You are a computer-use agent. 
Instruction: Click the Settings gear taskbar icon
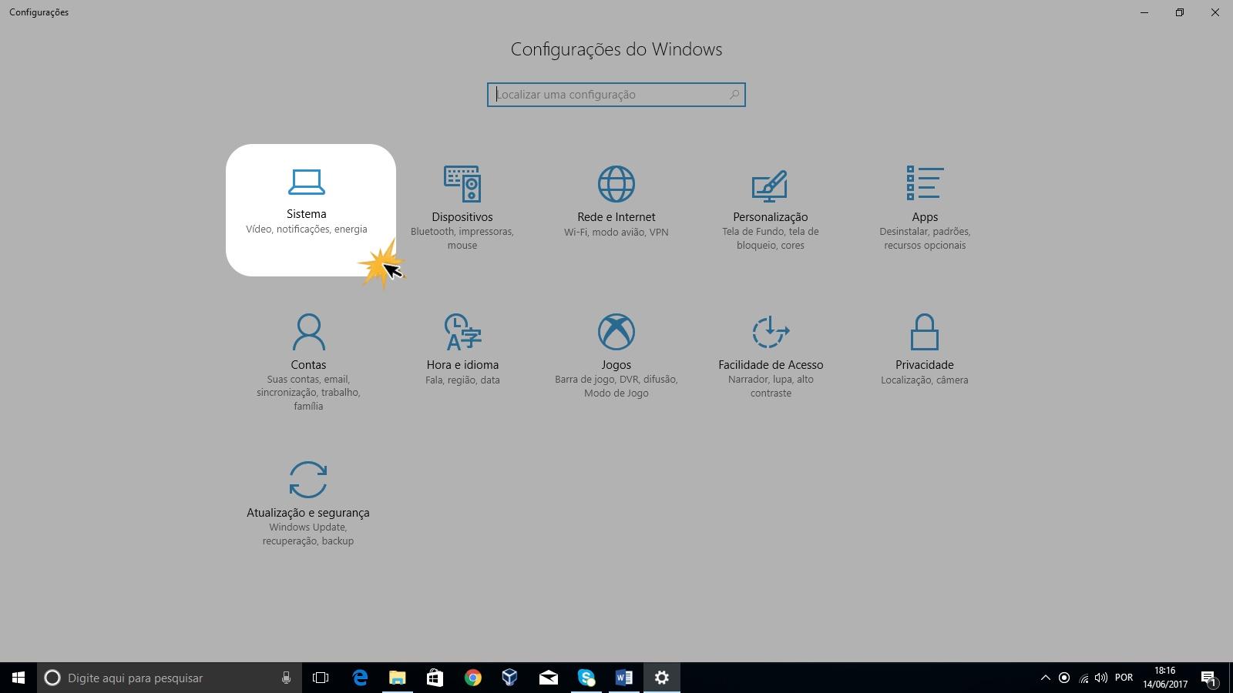point(661,678)
